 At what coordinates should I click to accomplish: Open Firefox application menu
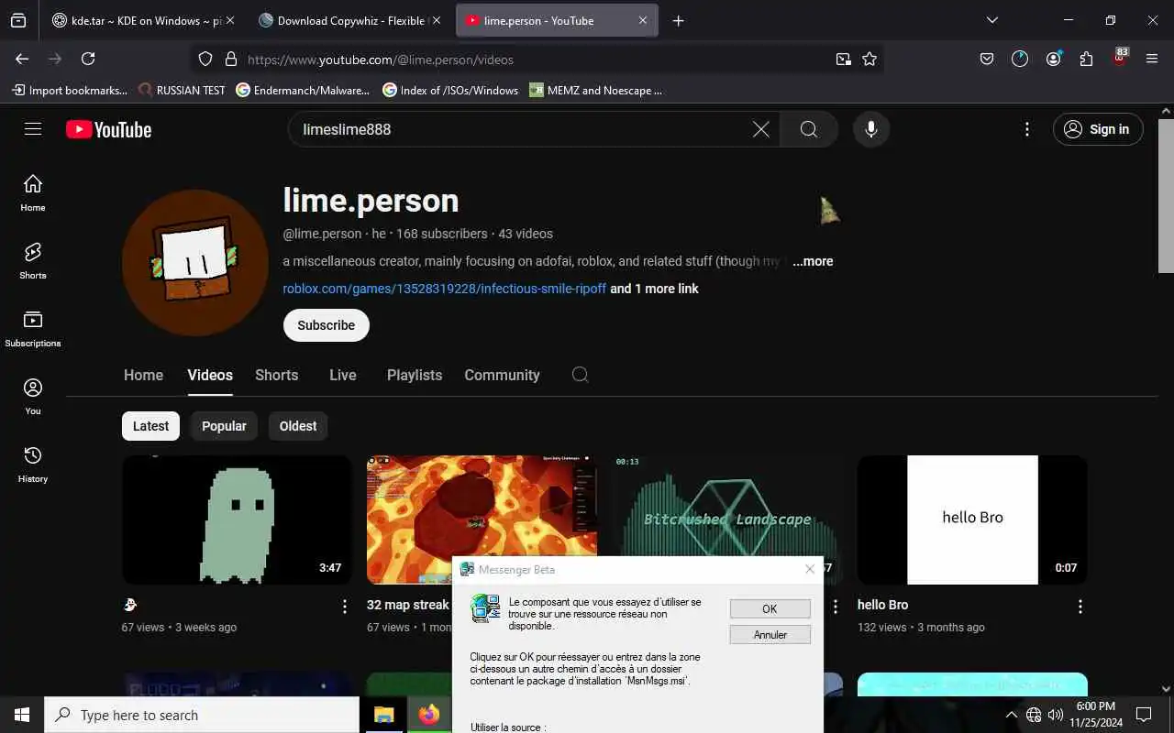coord(1152,59)
